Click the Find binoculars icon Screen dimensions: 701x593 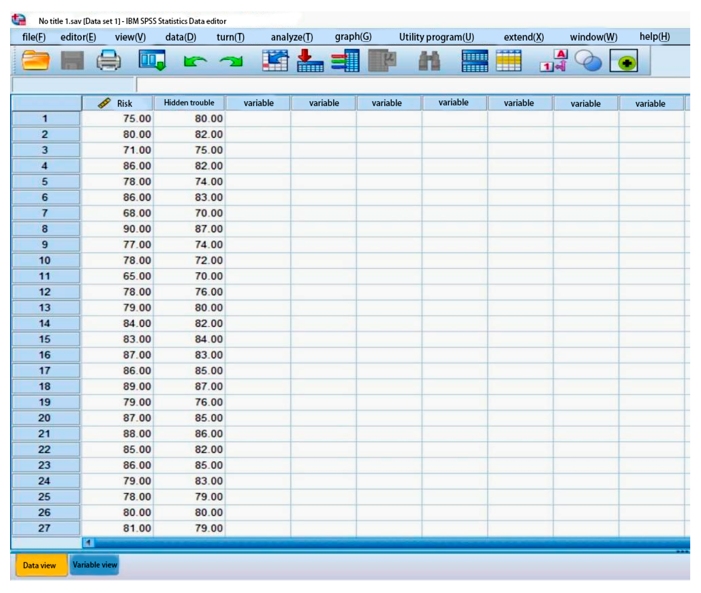pos(429,61)
